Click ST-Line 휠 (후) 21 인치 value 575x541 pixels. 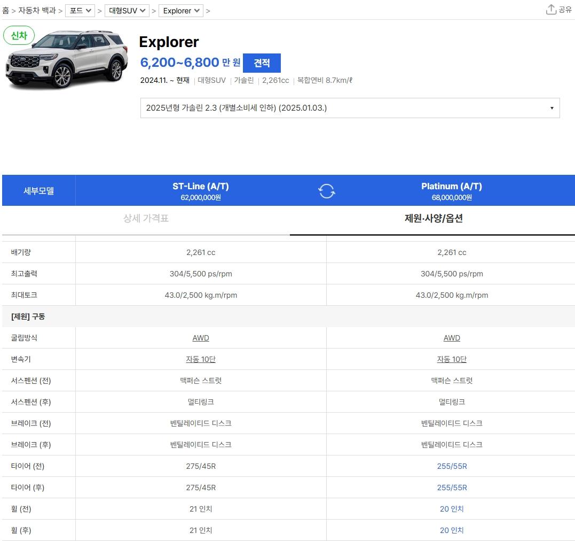tap(201, 530)
